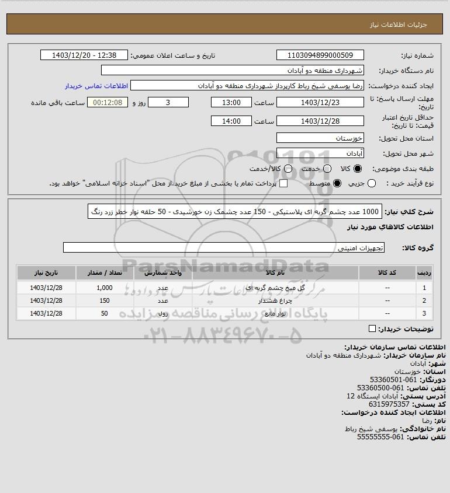
Task: Click the ردیف column header
Action: coord(424,272)
